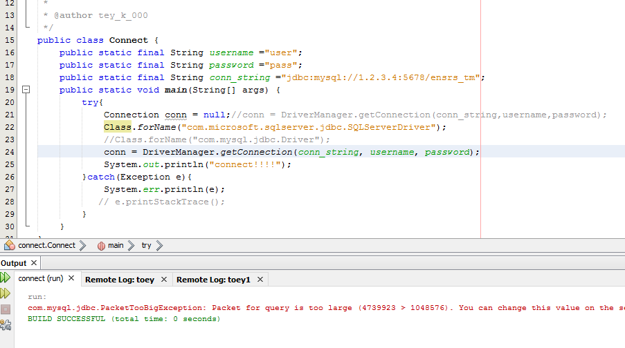This screenshot has height=348, width=625.
Task: Click the getConnection method call on line 24
Action: (x=256, y=152)
